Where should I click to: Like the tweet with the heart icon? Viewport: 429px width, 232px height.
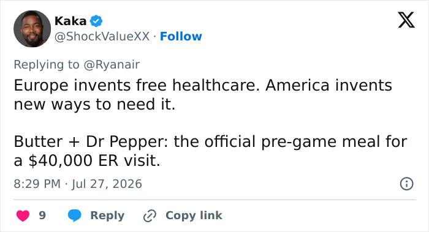(x=23, y=215)
